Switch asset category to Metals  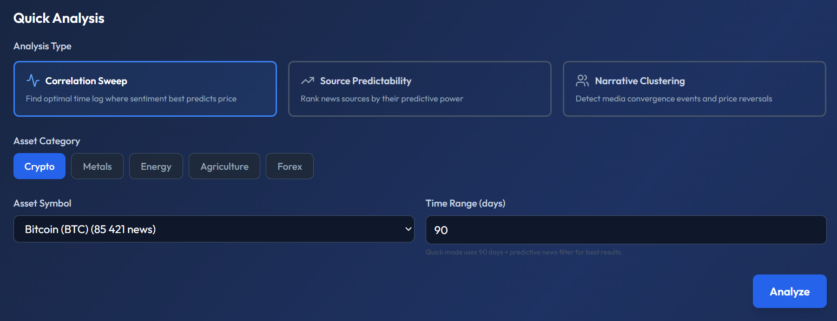point(97,166)
